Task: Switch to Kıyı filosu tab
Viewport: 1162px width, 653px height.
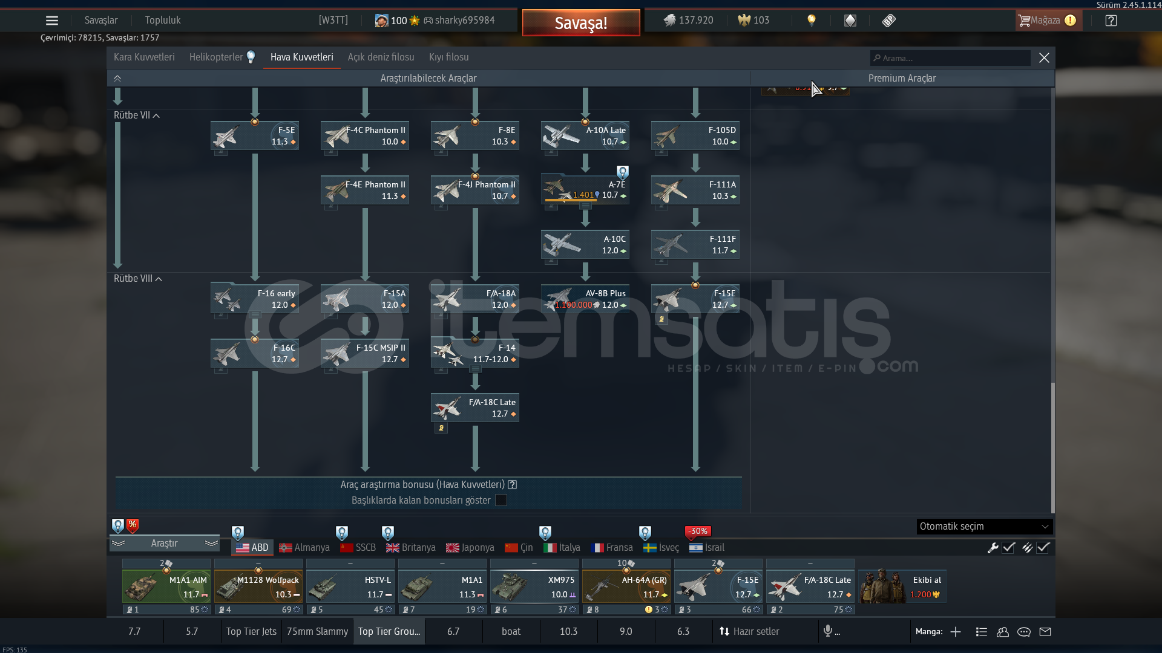Action: coord(448,57)
